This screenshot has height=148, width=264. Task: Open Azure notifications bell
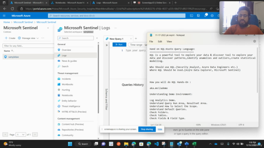pos(205,16)
